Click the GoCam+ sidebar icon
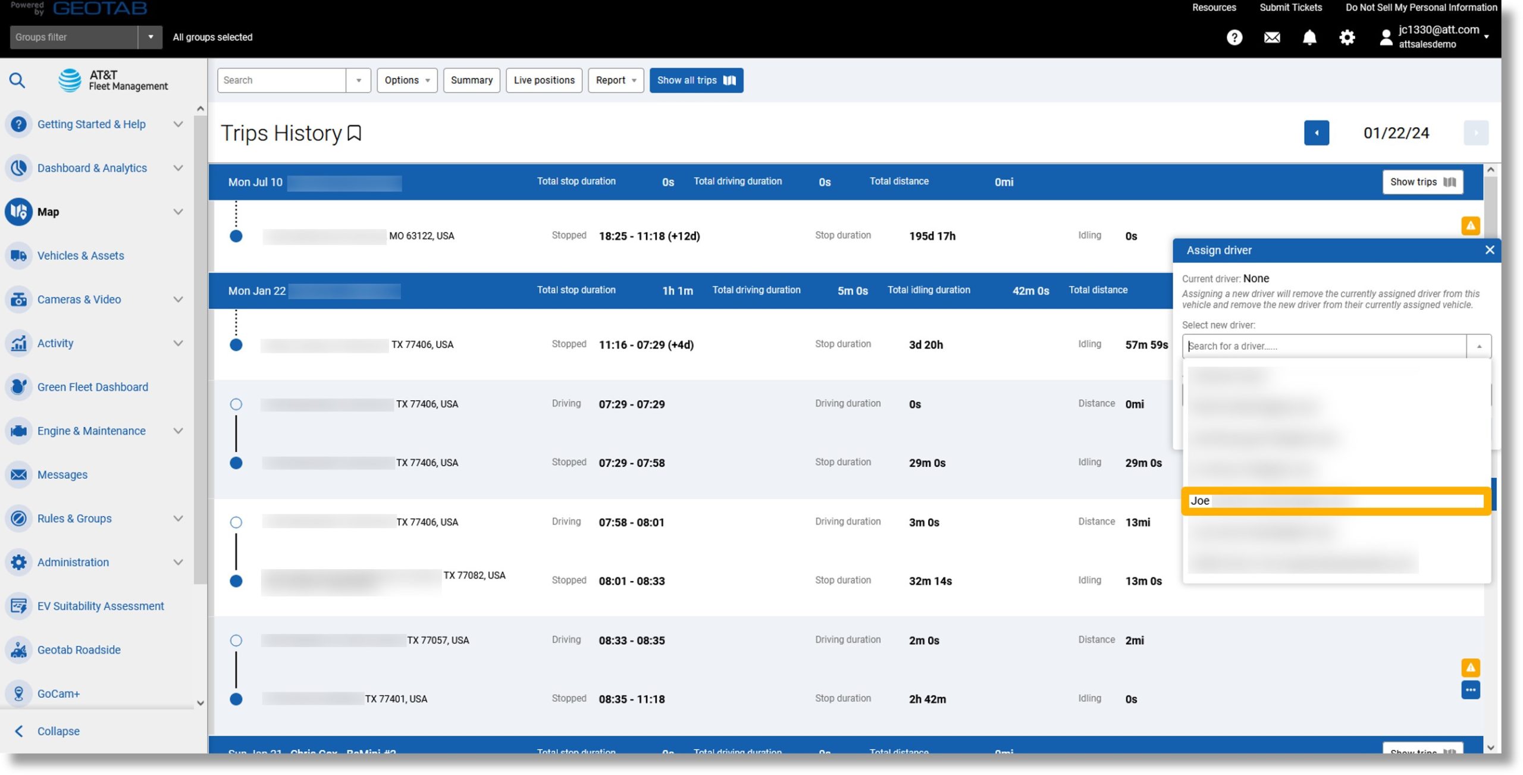1523x775 pixels. click(18, 694)
